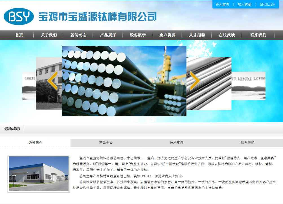Click 联系我们 in the top navigation
The width and height of the screenshot is (283, 204).
tap(258, 35)
